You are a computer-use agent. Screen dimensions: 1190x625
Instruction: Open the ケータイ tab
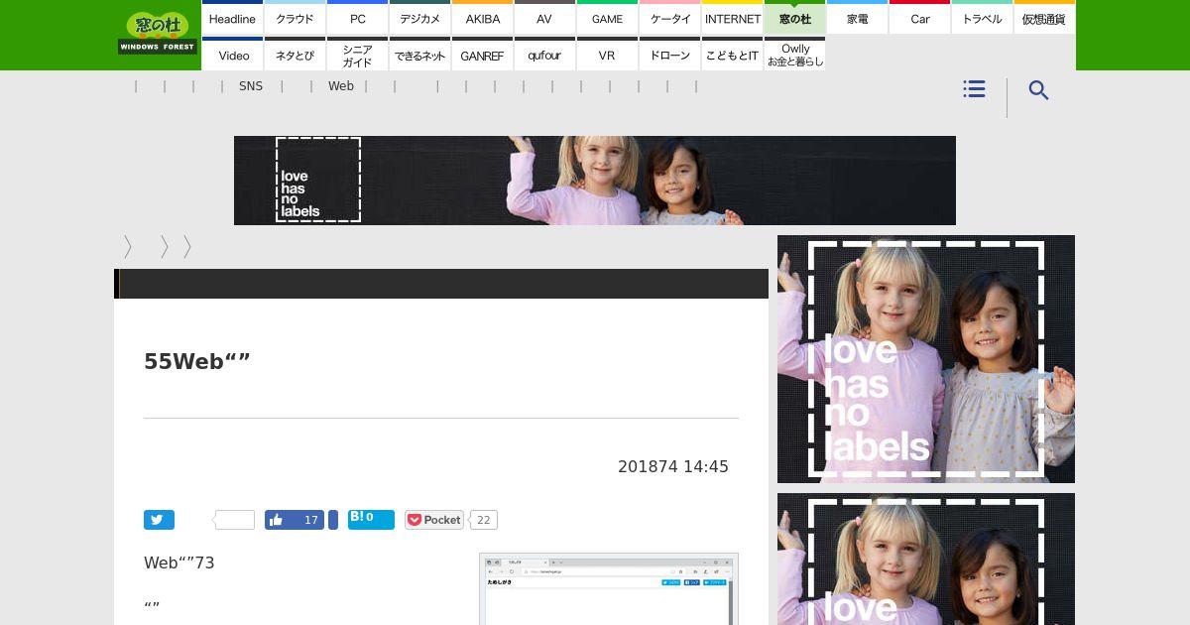pyautogui.click(x=669, y=18)
